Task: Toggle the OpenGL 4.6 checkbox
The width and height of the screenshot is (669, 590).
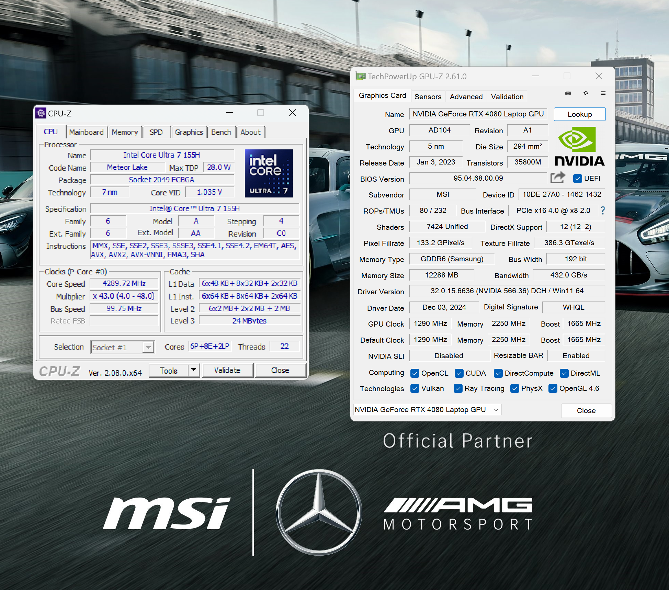Action: pos(553,388)
